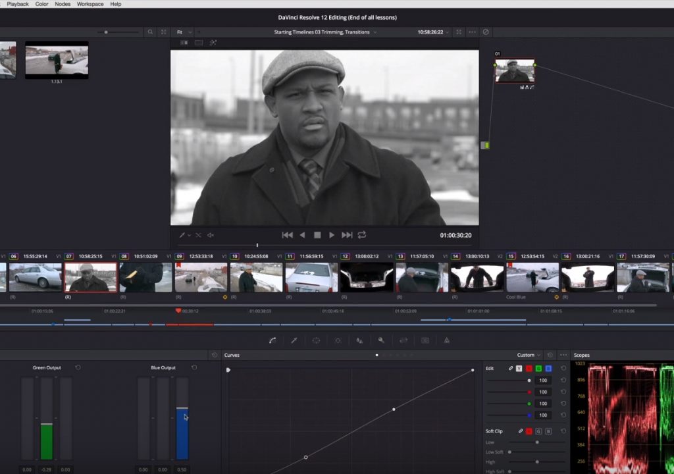Open the Help menu

pyautogui.click(x=116, y=4)
